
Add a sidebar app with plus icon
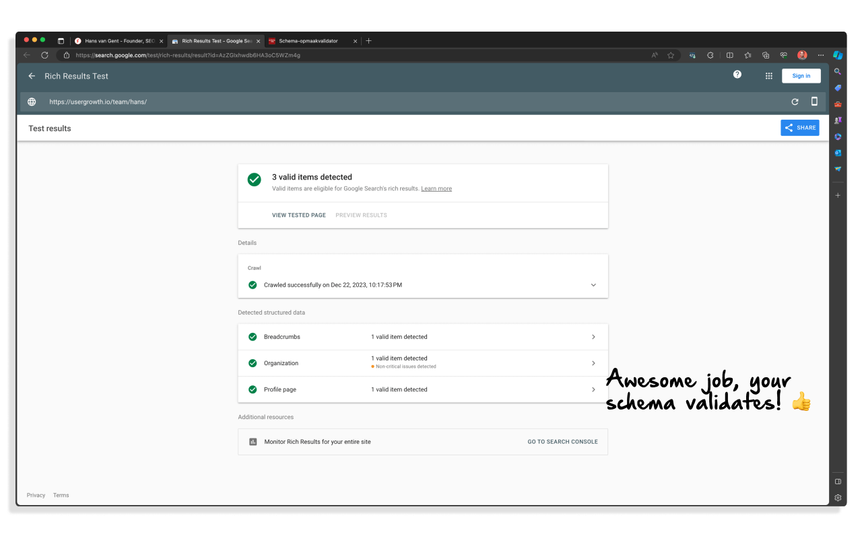click(x=838, y=195)
